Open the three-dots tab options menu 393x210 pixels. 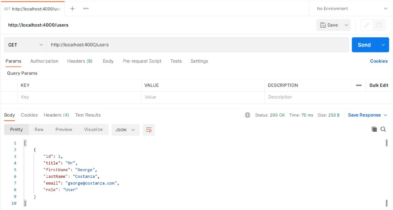86,8
